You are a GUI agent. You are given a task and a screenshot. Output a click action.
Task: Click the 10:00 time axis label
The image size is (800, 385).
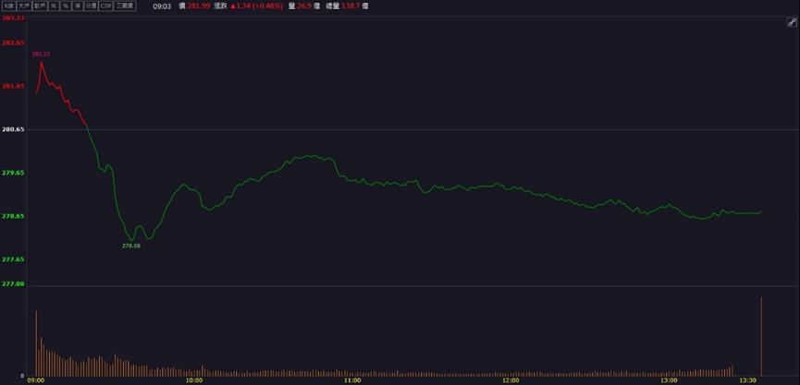[194, 379]
